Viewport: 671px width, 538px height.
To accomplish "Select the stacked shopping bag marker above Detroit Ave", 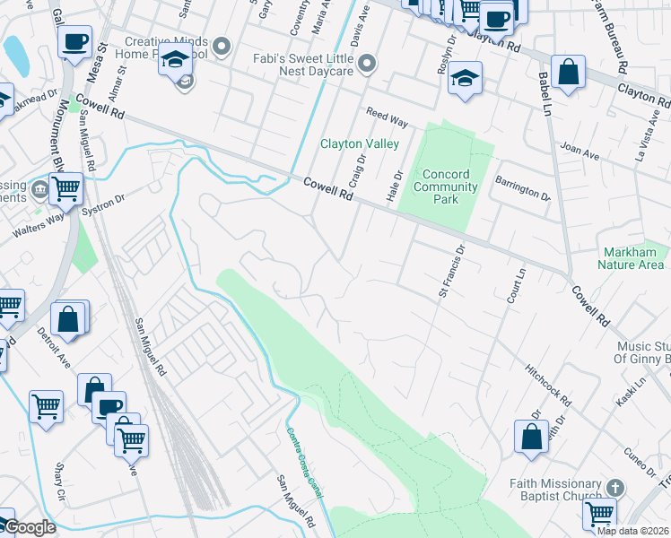I will tap(69, 321).
